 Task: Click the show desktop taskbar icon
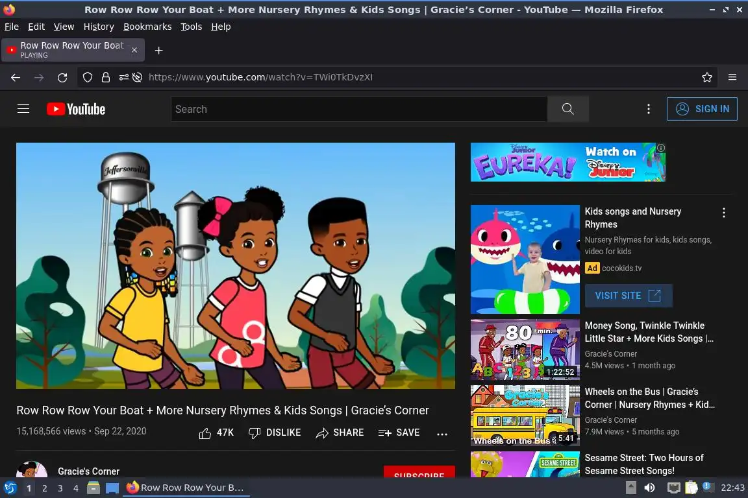[112, 488]
